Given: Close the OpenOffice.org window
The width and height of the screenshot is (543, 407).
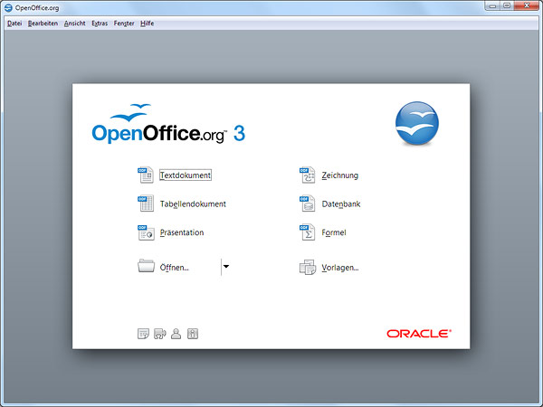Looking at the screenshot, I should pos(527,5).
